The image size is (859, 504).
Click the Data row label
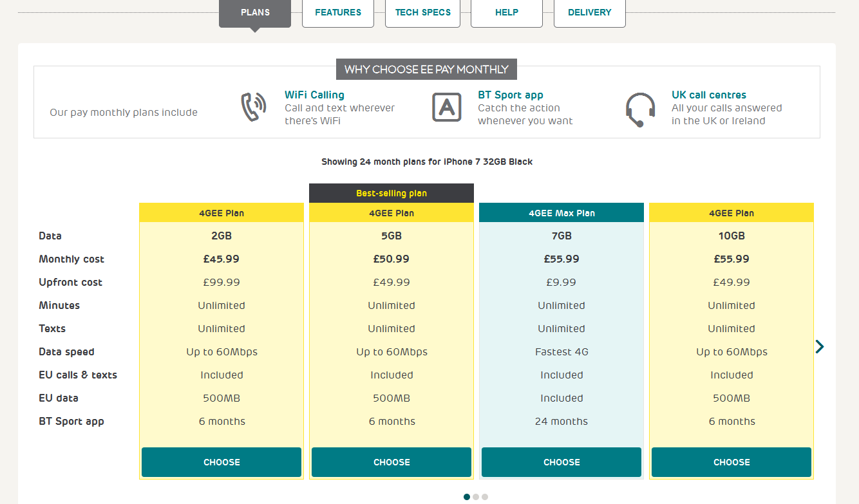[50, 236]
